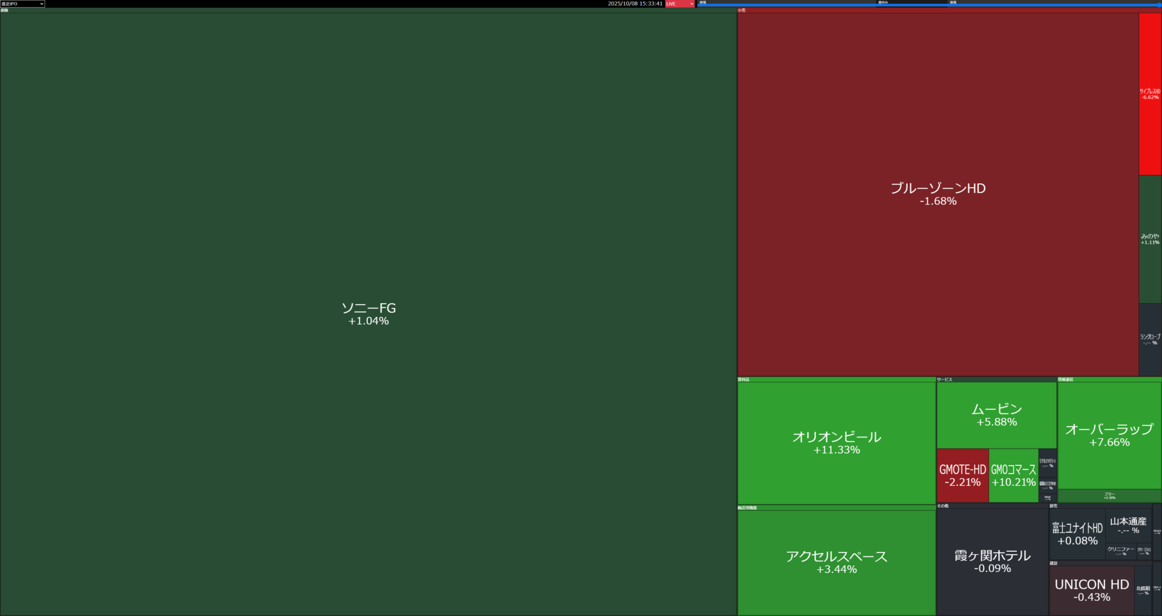Click the みのや +1.11% tile
This screenshot has width=1162, height=616.
coord(1150,239)
